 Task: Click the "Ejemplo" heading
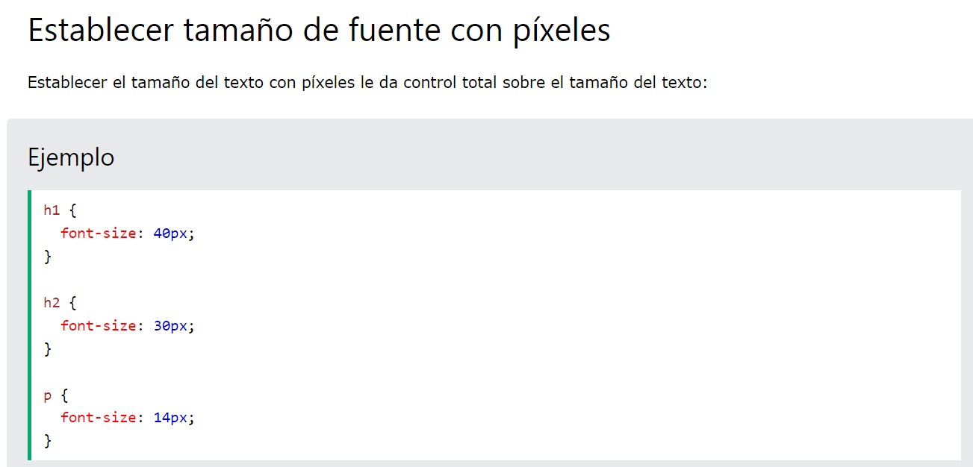click(x=71, y=157)
